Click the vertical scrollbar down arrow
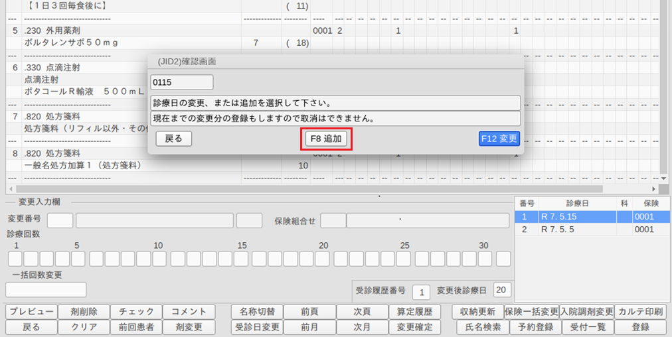672x337 pixels. point(662,178)
